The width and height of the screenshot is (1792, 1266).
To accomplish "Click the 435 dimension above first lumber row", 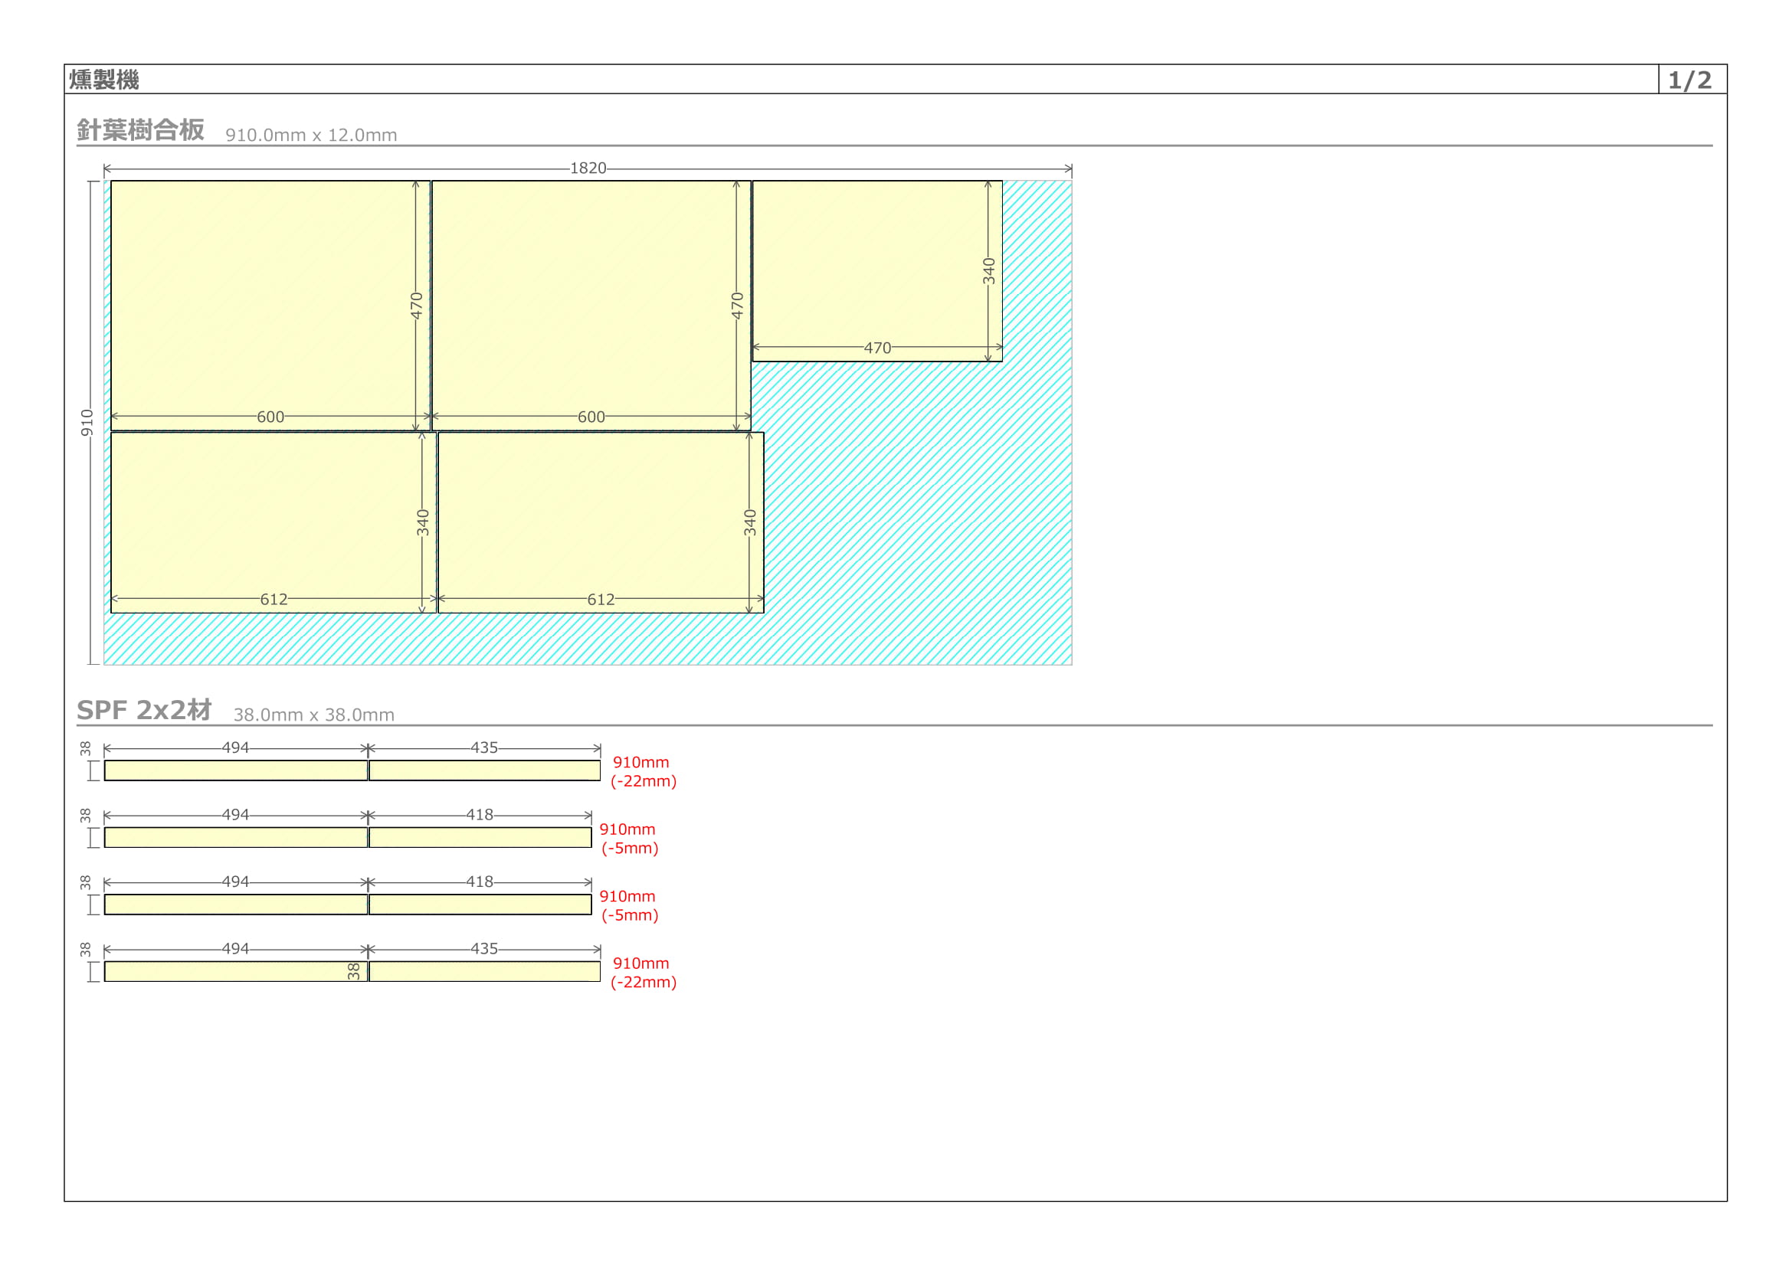I will point(484,747).
